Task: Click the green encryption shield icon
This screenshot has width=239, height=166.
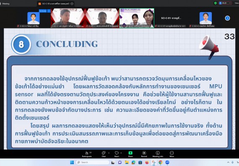Action: point(216,3)
